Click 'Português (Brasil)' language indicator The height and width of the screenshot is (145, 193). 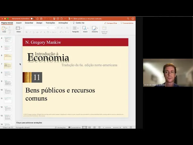(x=23, y=127)
